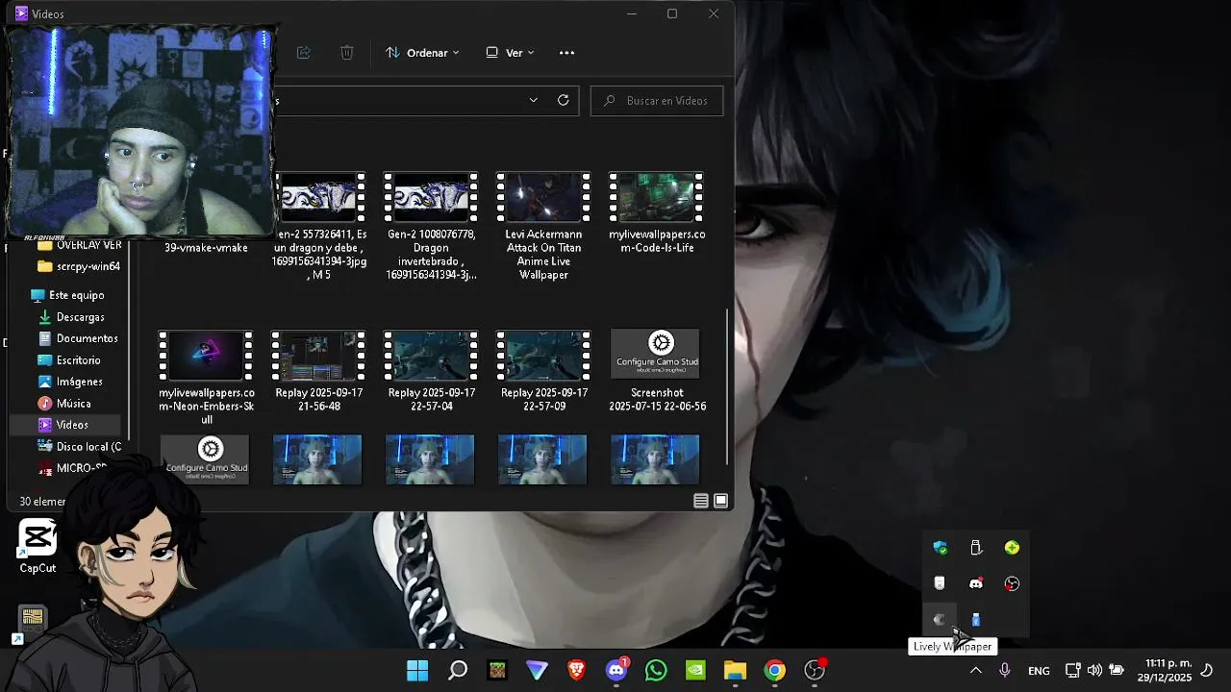1231x692 pixels.
Task: Open the three-dot more options menu
Action: pos(566,53)
